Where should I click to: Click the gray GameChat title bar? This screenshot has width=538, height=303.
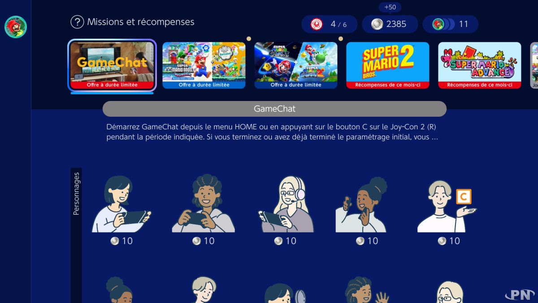point(274,109)
